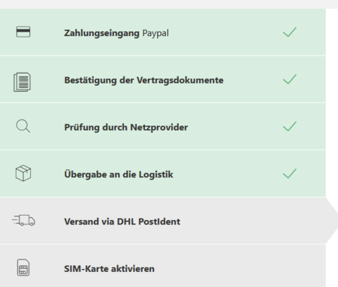Image resolution: width=338 pixels, height=287 pixels.
Task: Click the credit card payment icon
Action: click(23, 32)
